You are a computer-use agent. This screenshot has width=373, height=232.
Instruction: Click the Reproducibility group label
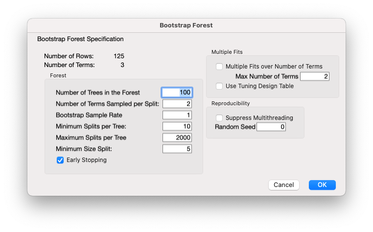(x=231, y=103)
